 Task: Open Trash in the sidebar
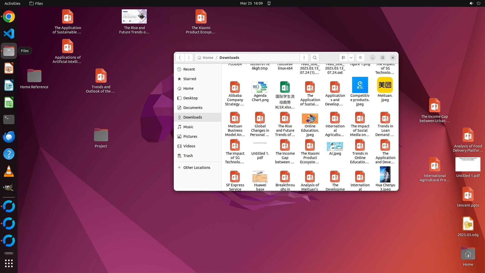pyautogui.click(x=188, y=156)
